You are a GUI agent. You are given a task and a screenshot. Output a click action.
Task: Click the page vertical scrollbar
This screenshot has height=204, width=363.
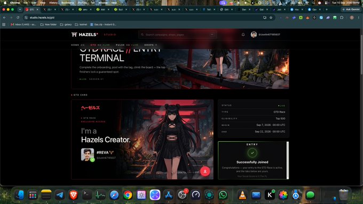point(361,55)
